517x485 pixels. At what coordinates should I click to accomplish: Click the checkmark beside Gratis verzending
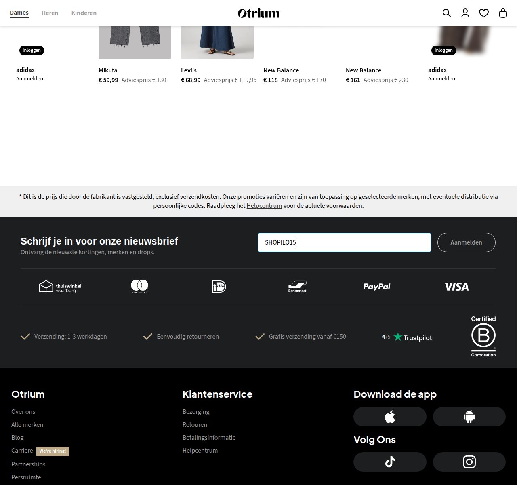tap(260, 337)
